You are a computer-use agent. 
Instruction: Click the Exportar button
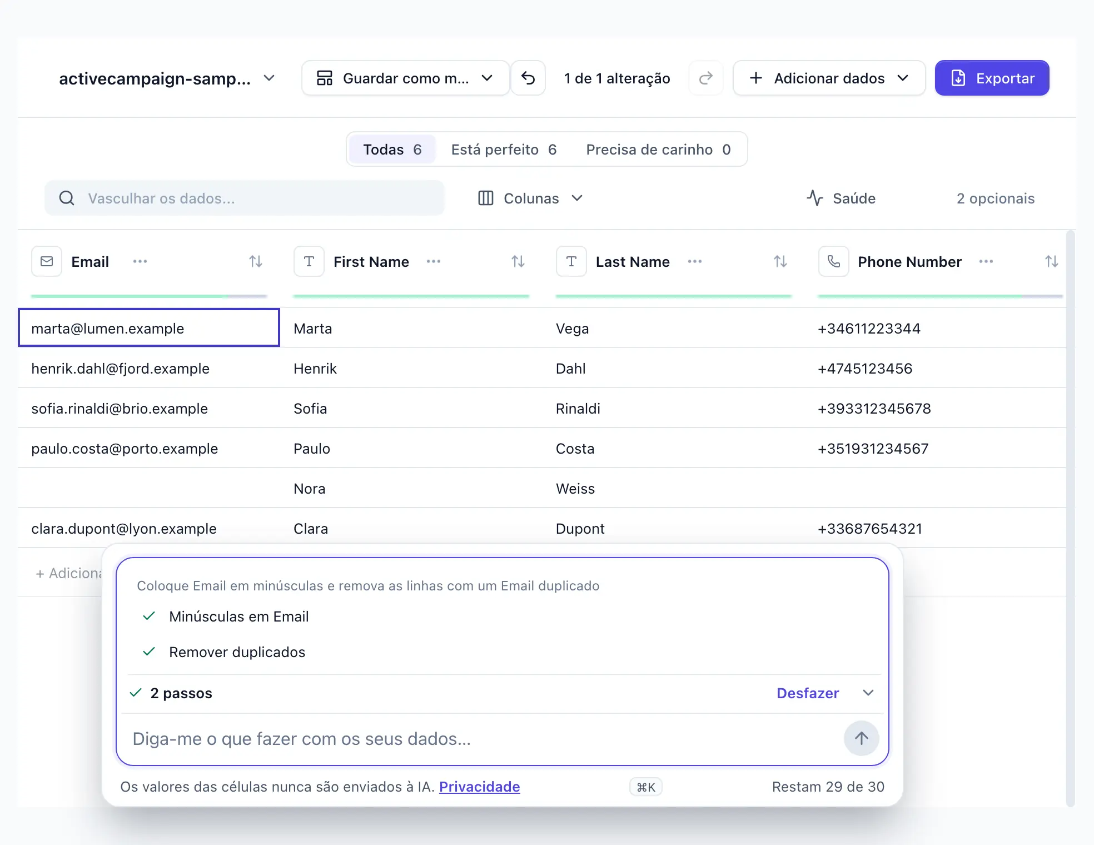pyautogui.click(x=992, y=78)
